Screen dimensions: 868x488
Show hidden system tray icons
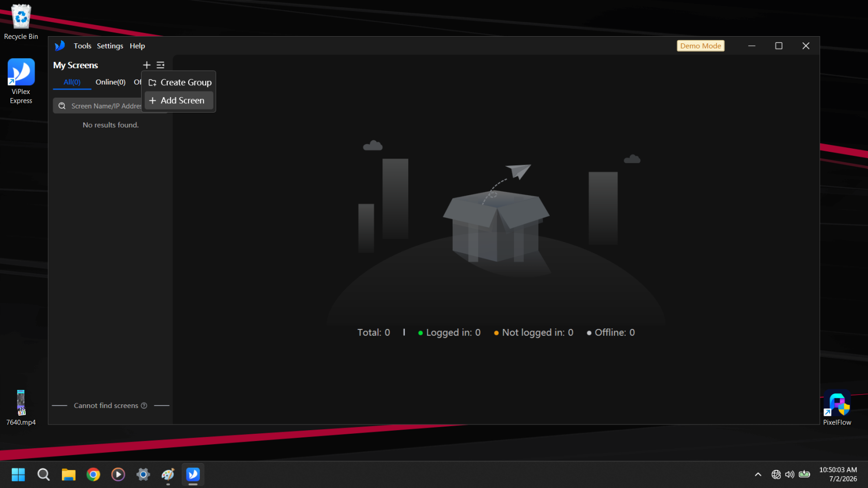pyautogui.click(x=758, y=475)
